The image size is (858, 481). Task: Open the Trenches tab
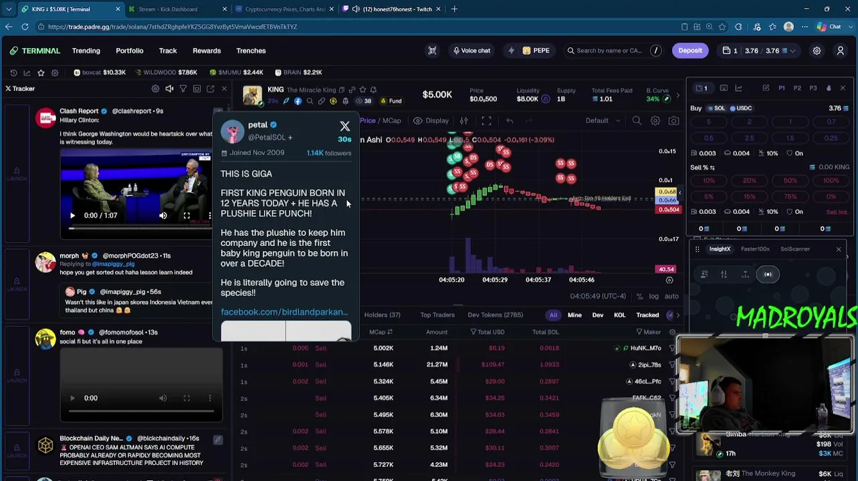[251, 51]
